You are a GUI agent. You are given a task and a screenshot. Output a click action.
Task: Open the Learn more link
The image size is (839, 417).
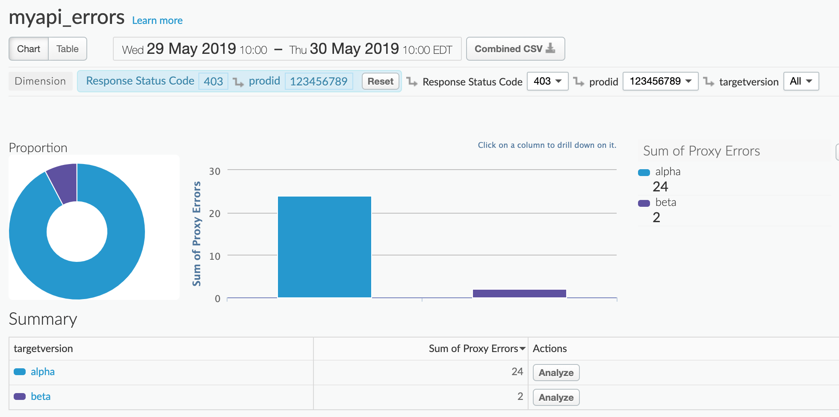tap(157, 21)
